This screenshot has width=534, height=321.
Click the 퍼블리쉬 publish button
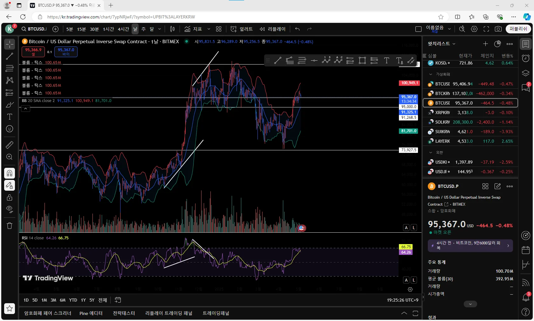(x=518, y=29)
